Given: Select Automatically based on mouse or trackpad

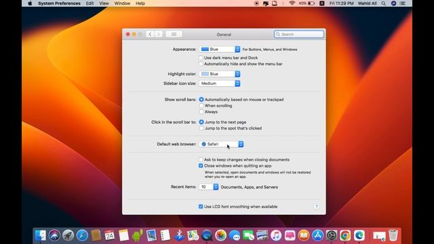Looking at the screenshot, I should pos(201,100).
